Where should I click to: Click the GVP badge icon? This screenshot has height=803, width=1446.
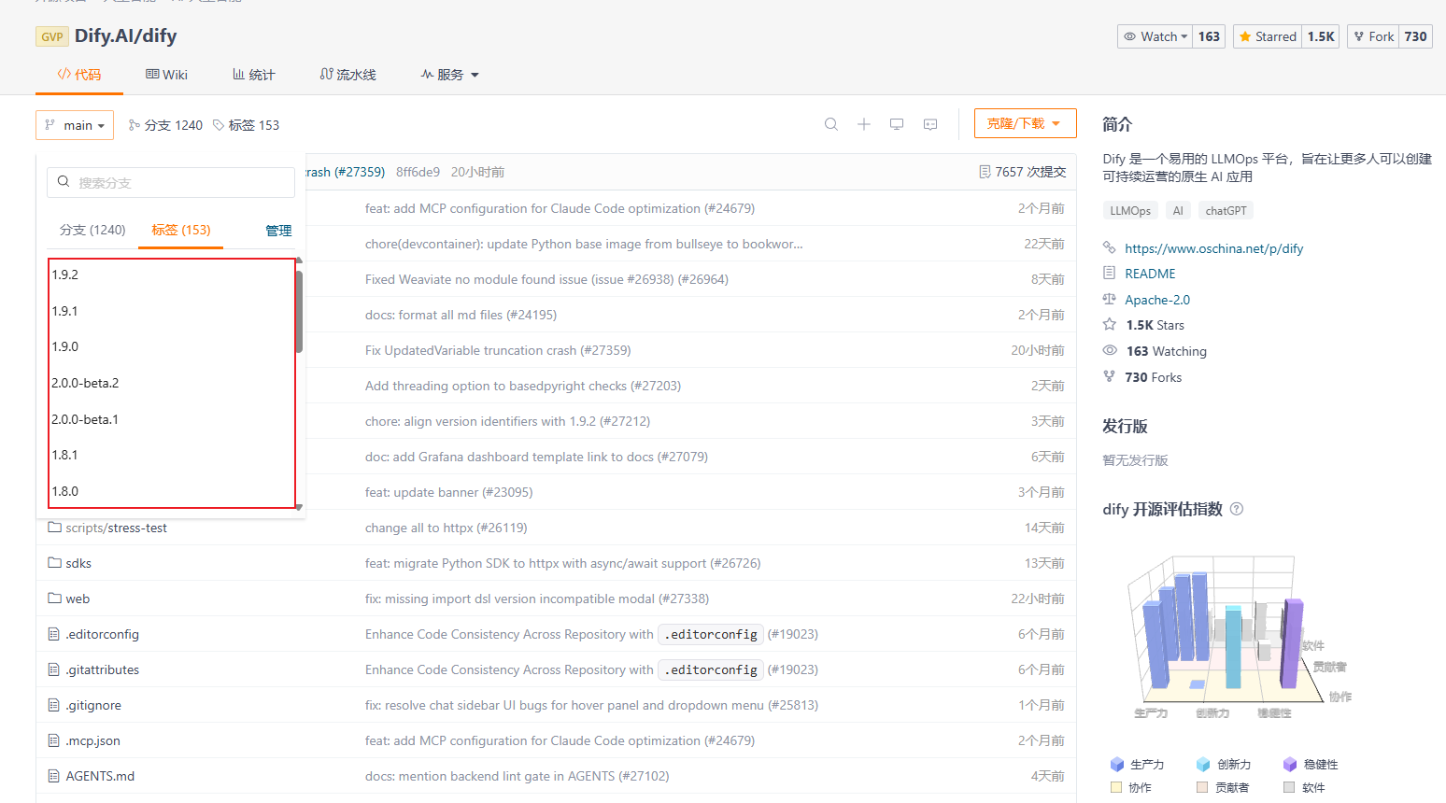tap(51, 36)
